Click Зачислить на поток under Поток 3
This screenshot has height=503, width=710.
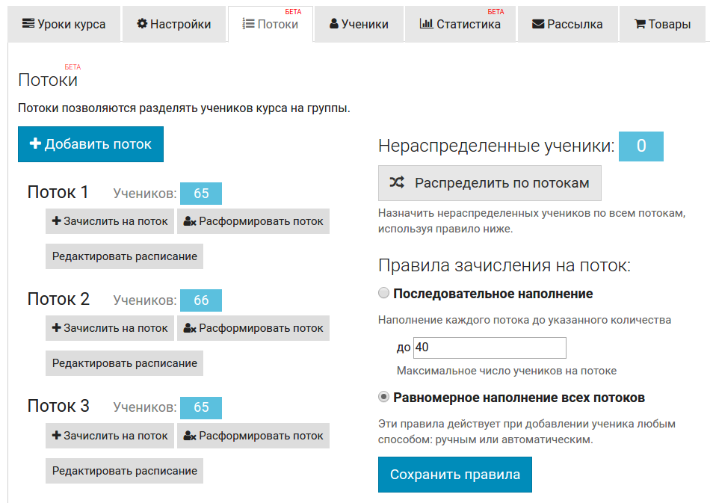109,436
